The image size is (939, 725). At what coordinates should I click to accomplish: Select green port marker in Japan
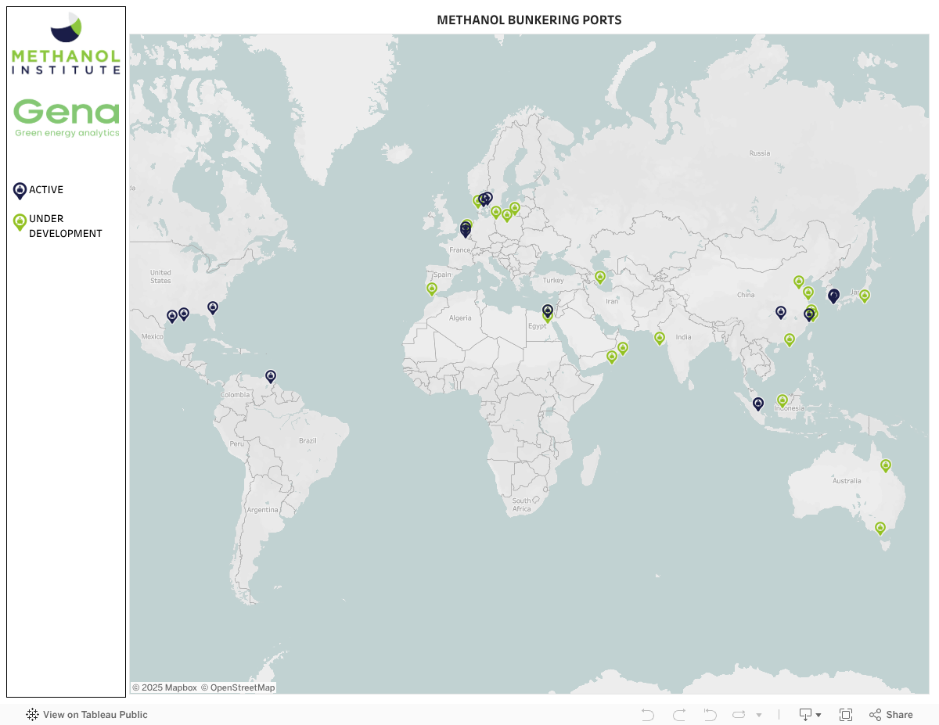click(865, 296)
